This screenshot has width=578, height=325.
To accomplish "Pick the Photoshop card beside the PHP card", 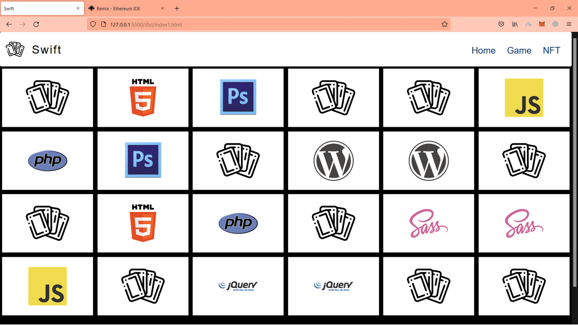I will (x=143, y=160).
